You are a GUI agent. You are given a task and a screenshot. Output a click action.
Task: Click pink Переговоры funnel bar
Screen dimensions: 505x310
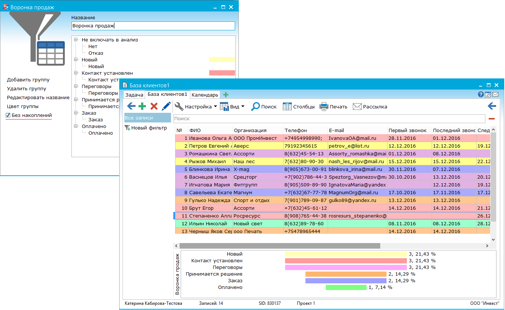point(346,267)
